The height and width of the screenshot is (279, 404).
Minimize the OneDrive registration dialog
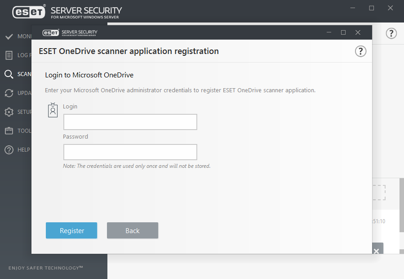pos(329,32)
